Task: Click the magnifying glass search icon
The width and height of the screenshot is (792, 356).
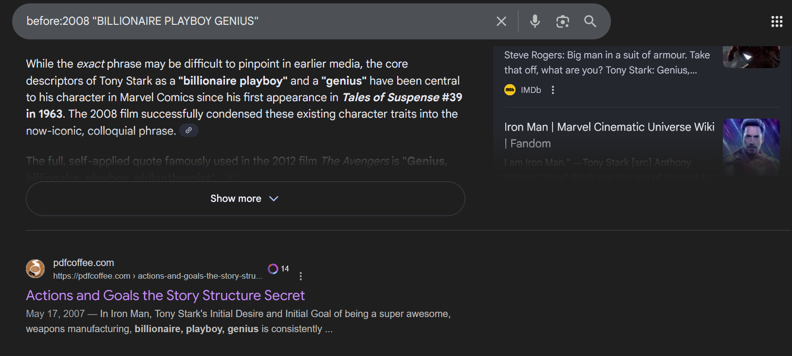Action: tap(590, 21)
